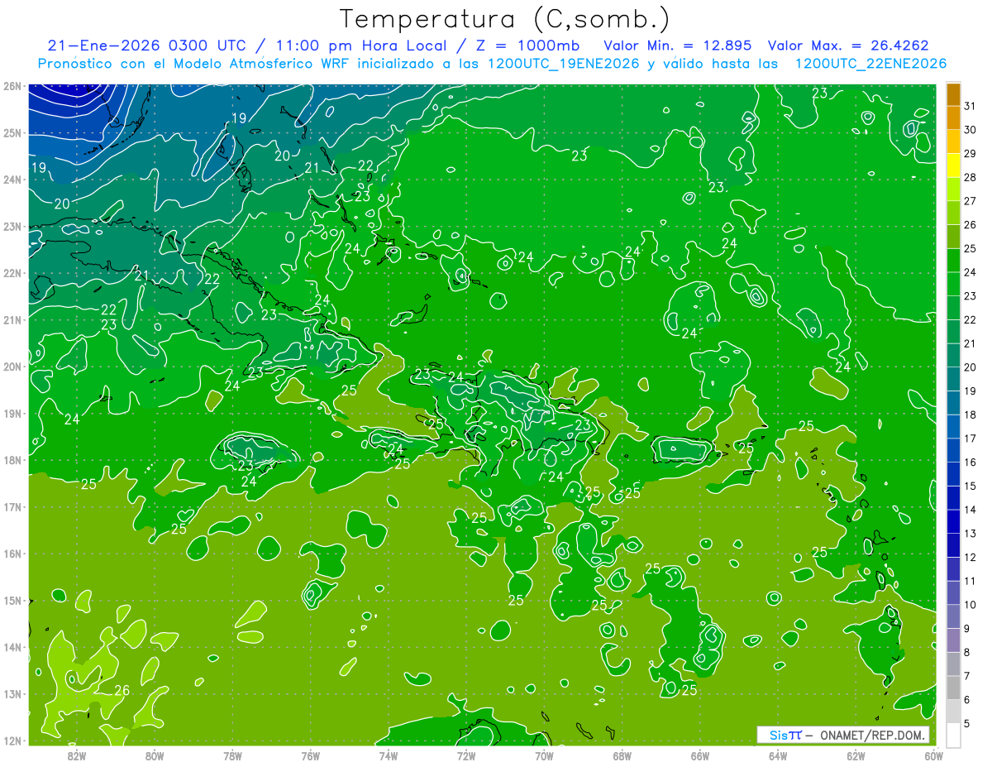This screenshot has height=767, width=992.
Task: Click the 74W longitude axis label
Action: (x=389, y=755)
